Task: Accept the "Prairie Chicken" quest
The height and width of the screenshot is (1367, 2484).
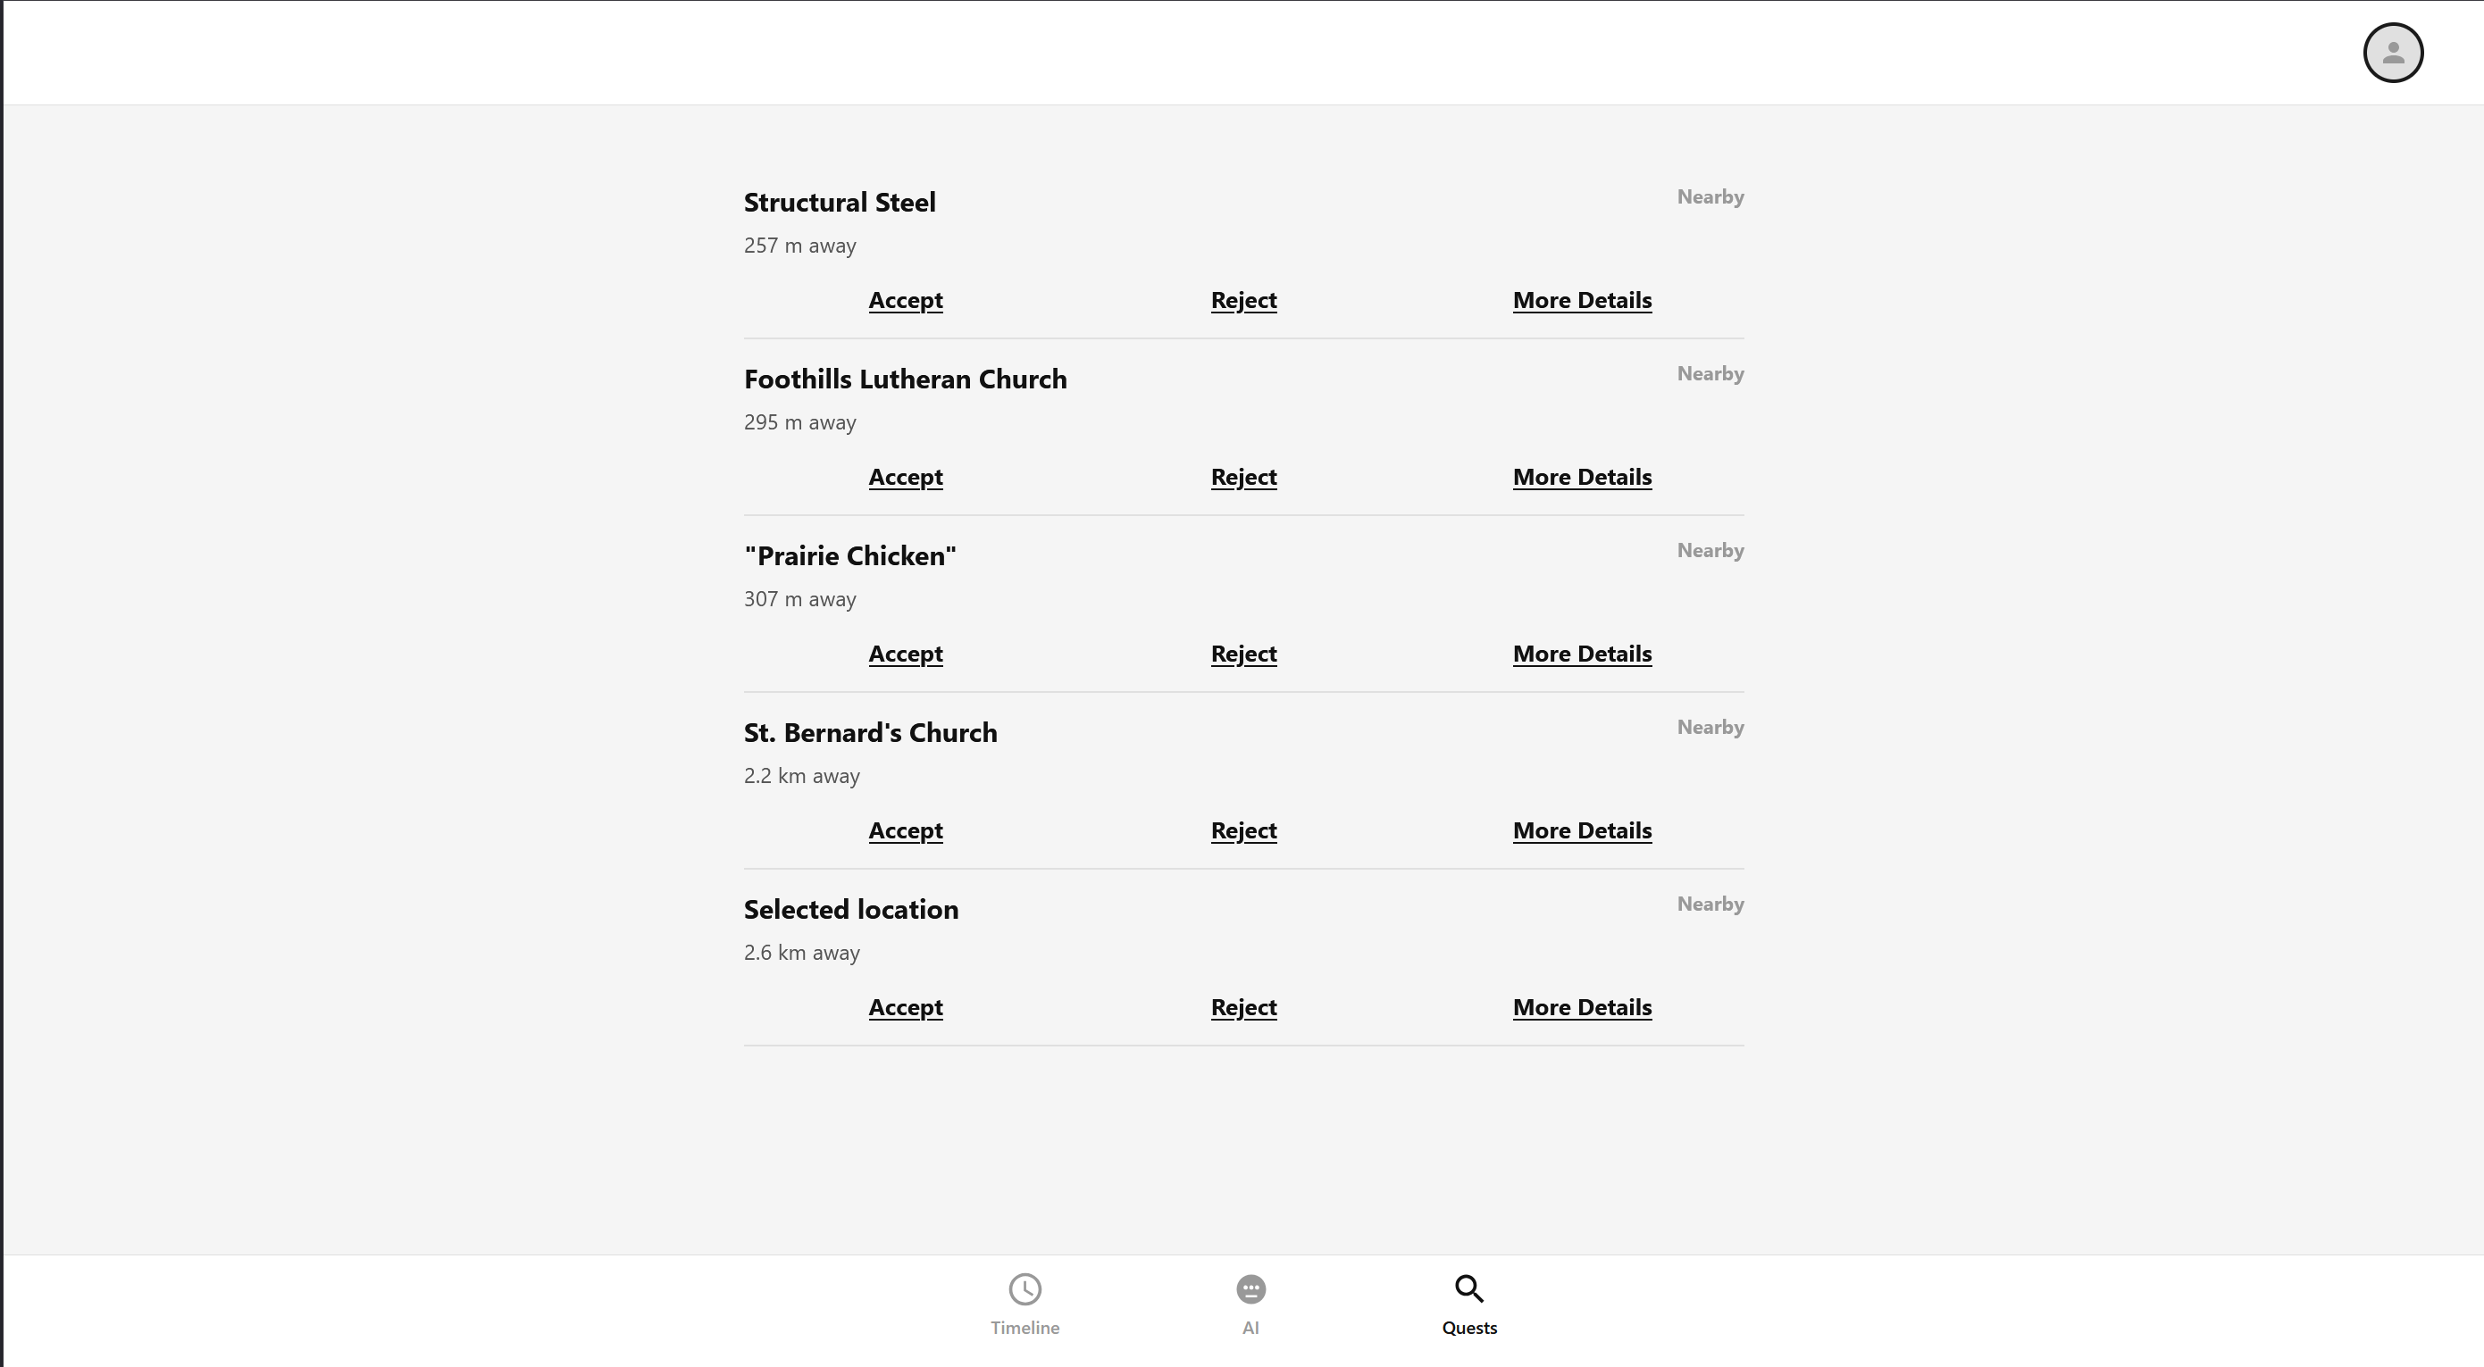Action: [906, 654]
